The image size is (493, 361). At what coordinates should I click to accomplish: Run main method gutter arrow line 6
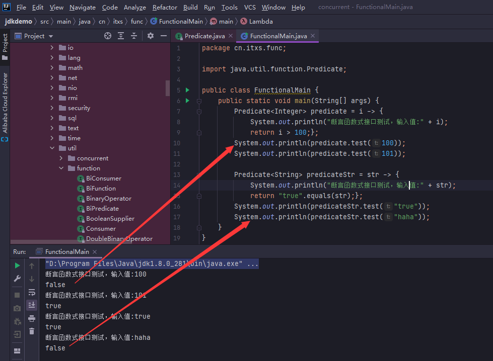coord(188,101)
